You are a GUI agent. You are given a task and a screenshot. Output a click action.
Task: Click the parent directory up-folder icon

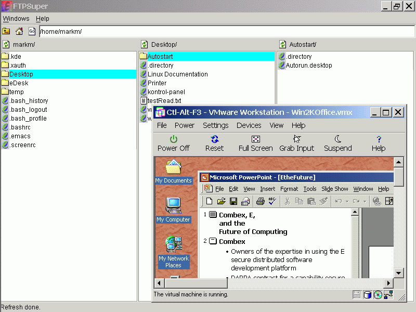click(6, 31)
